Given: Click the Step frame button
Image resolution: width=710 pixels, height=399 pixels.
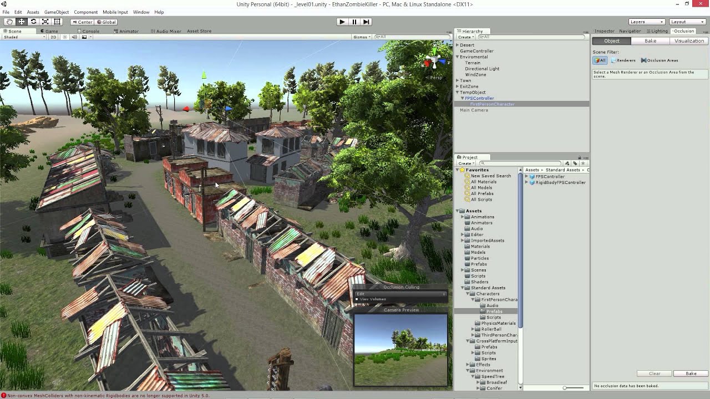Looking at the screenshot, I should pyautogui.click(x=366, y=22).
